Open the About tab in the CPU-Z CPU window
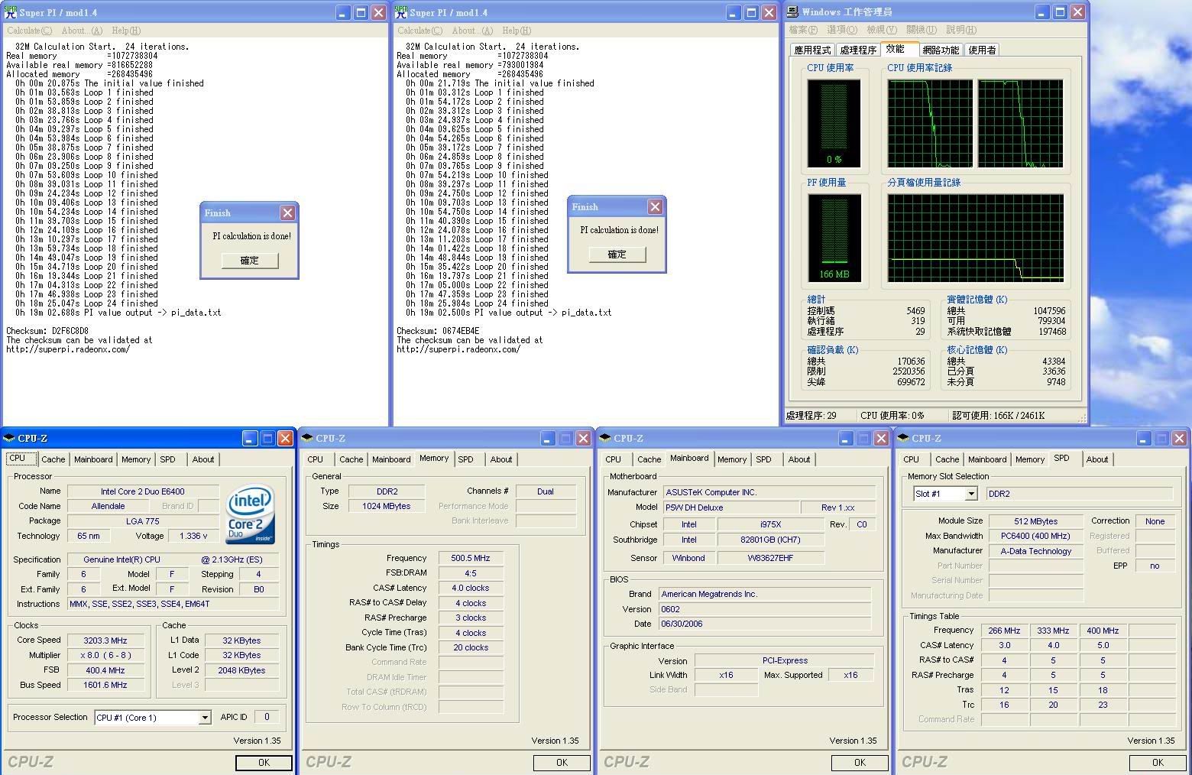 (203, 459)
